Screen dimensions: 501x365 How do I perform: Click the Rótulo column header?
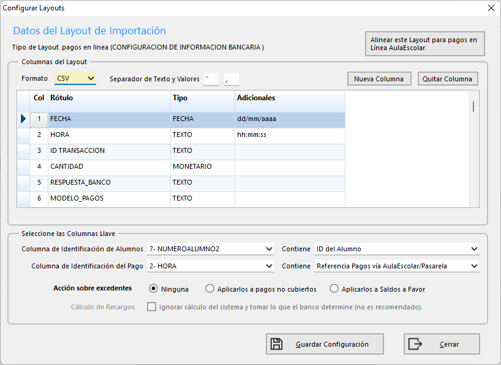click(109, 98)
